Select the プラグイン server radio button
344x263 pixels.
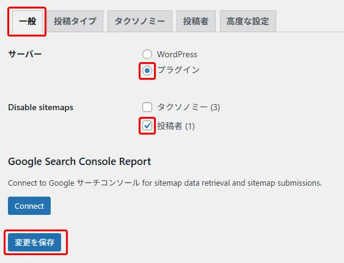[147, 71]
